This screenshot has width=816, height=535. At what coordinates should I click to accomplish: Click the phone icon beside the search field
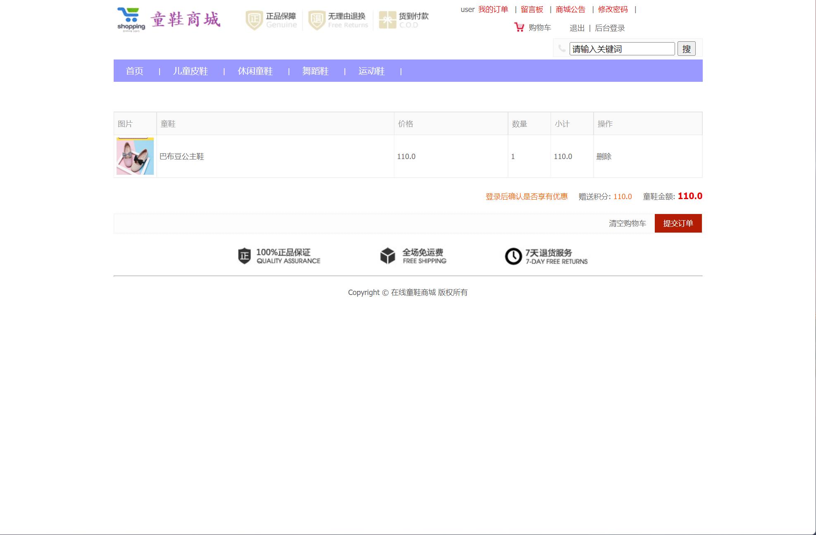click(561, 48)
